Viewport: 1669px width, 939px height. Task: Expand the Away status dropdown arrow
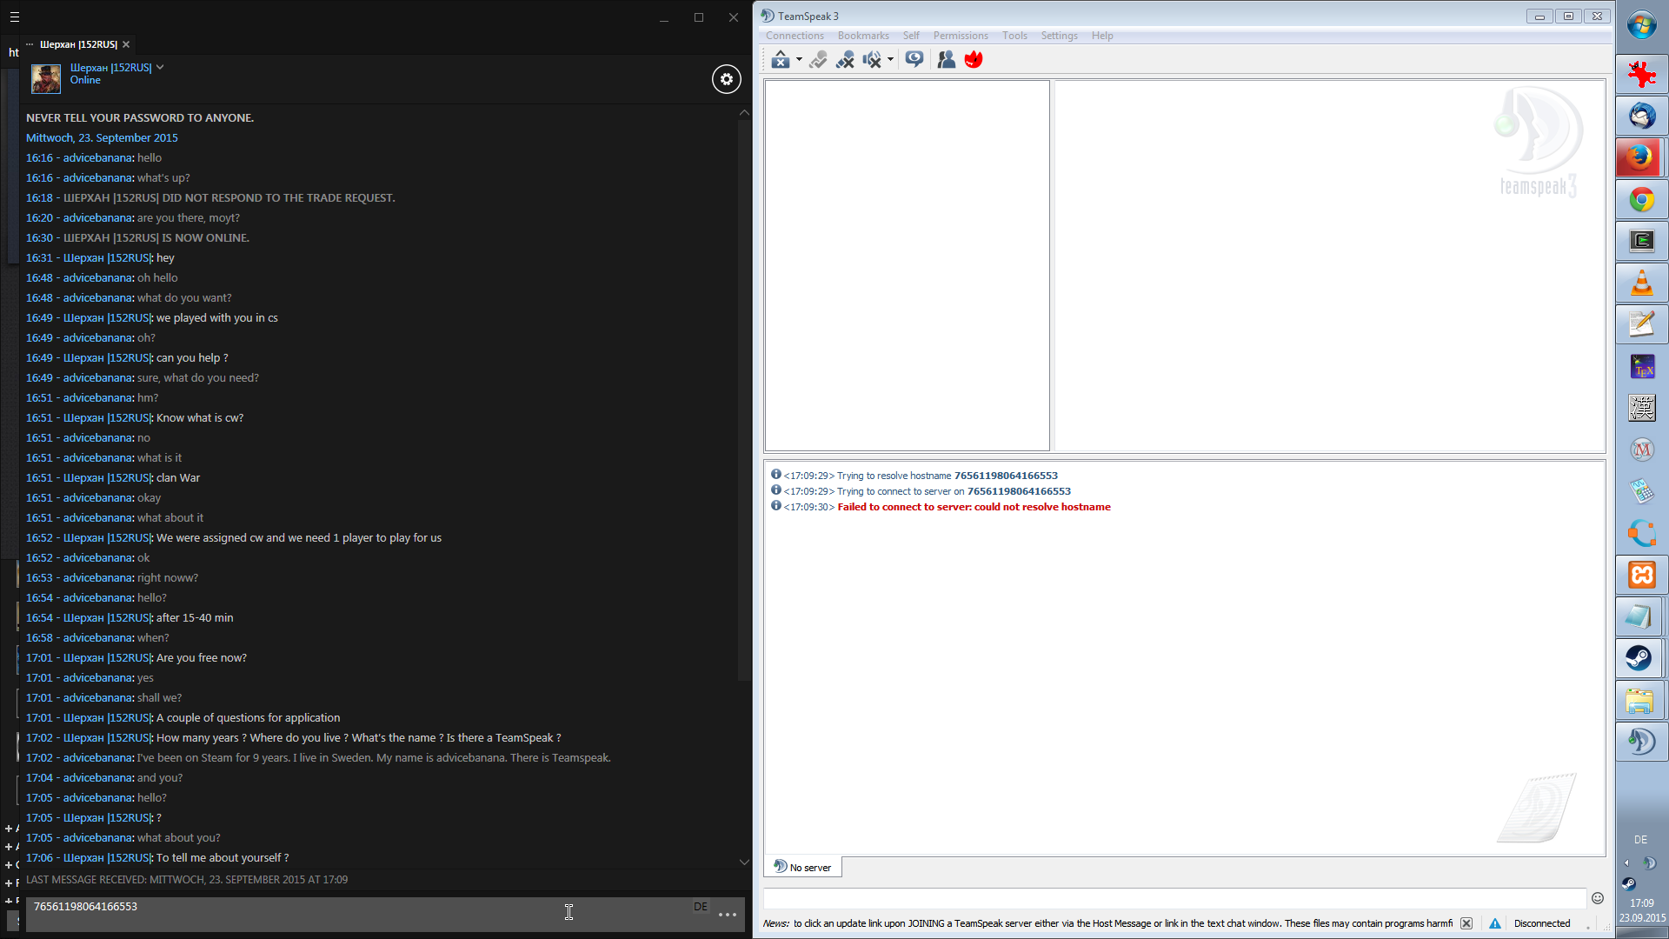coord(799,59)
